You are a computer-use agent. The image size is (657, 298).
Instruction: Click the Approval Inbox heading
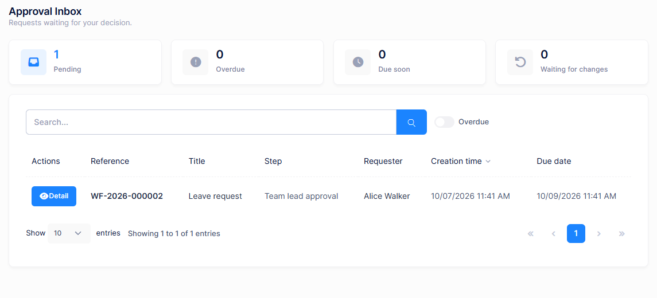pos(45,11)
